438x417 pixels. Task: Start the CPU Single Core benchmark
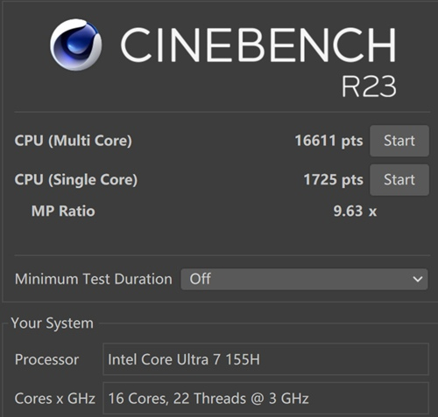point(399,179)
